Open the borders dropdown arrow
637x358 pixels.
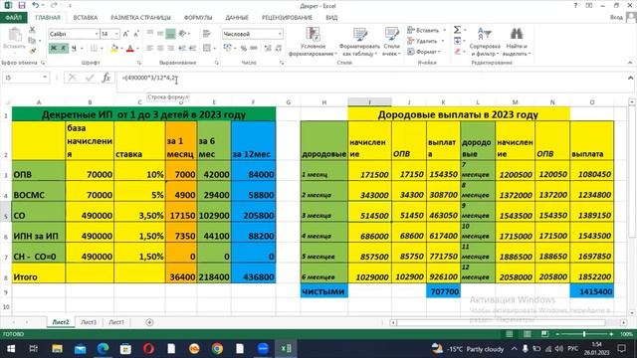click(102, 49)
